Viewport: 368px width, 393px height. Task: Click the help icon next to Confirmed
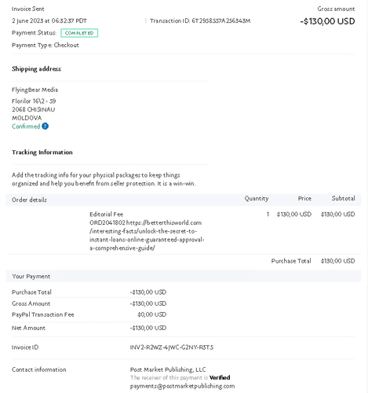click(x=45, y=127)
